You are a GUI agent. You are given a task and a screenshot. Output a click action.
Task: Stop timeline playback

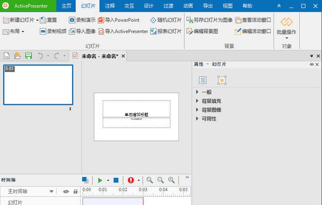[x=116, y=180]
